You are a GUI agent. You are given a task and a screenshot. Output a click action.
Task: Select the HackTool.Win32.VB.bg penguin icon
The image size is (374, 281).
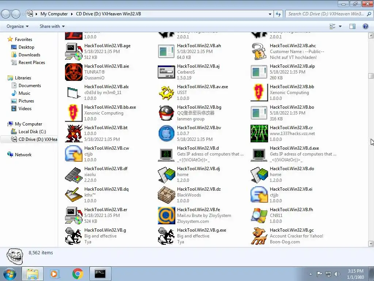167,113
